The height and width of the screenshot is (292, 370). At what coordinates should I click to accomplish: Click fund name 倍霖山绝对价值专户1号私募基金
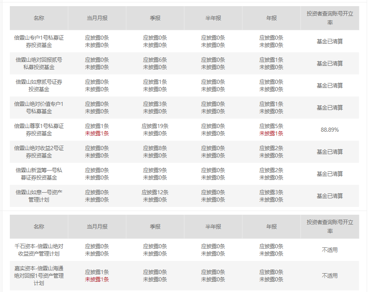click(39, 108)
